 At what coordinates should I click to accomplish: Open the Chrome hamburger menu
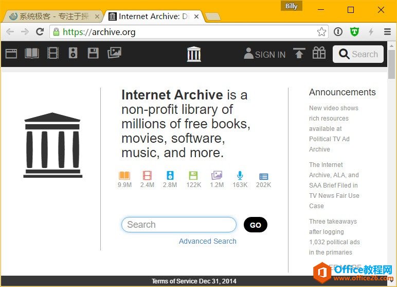point(387,32)
